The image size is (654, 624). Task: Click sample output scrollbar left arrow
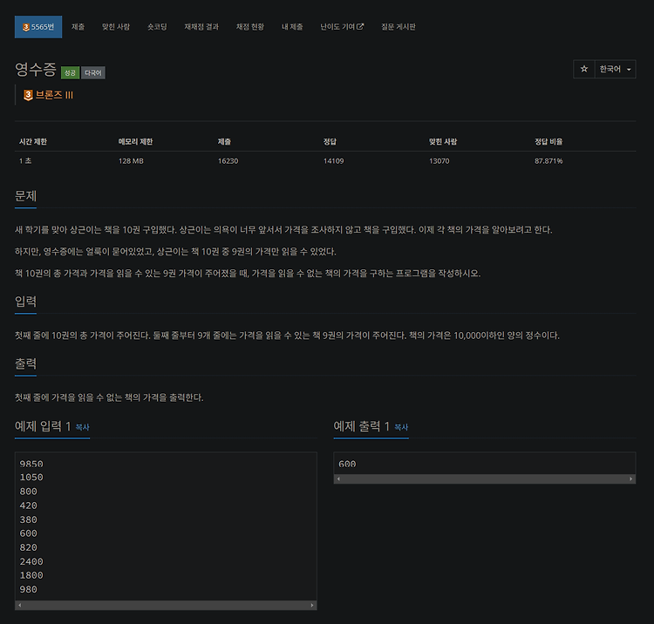point(338,479)
